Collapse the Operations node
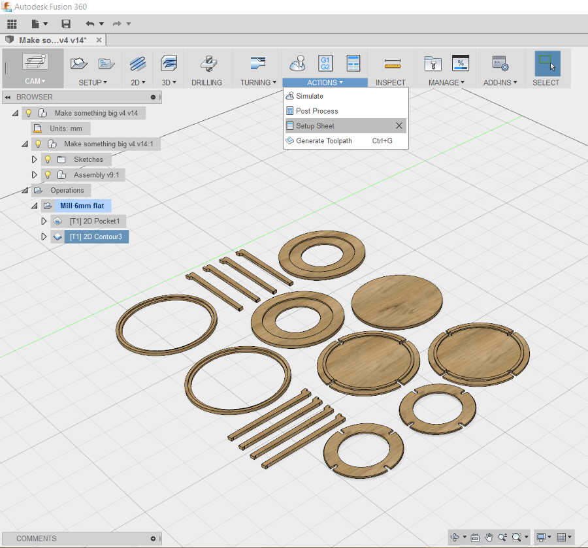This screenshot has width=588, height=548. coord(25,190)
